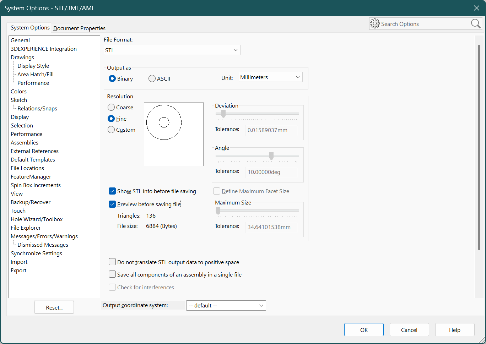
Task: Expand the Unit Millimeters dropdown
Action: tap(271, 77)
